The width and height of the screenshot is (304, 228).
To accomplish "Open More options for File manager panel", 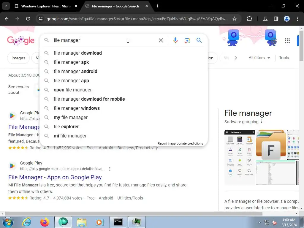I will coord(261,121).
